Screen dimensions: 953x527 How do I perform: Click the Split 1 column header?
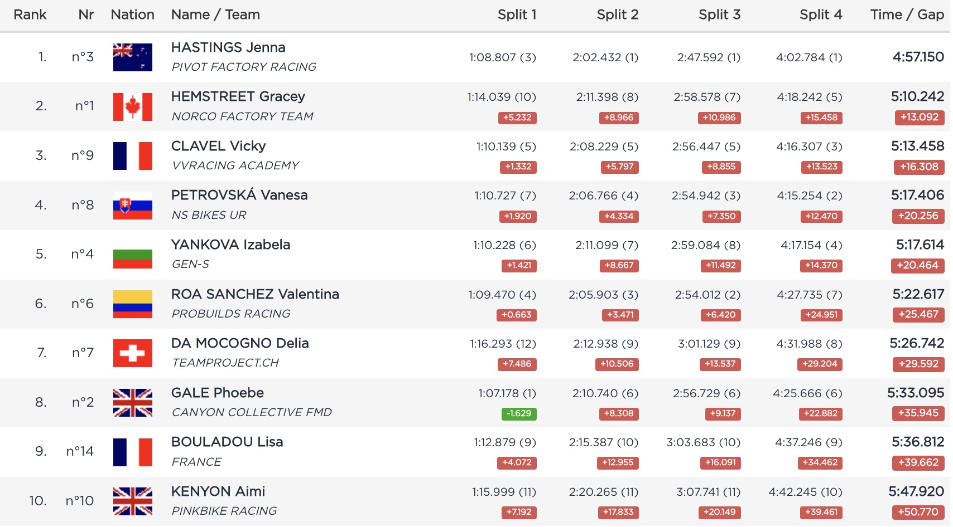[517, 14]
